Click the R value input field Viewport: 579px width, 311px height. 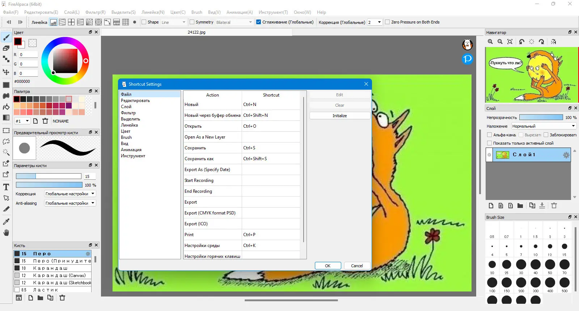click(x=28, y=55)
